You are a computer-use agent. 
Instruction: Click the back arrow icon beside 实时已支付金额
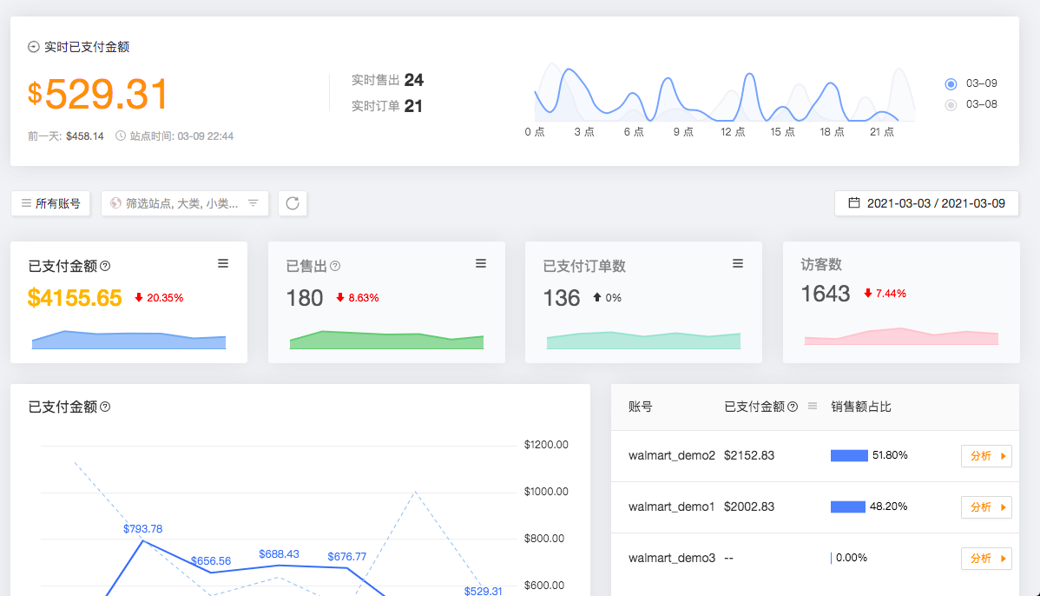[x=34, y=48]
